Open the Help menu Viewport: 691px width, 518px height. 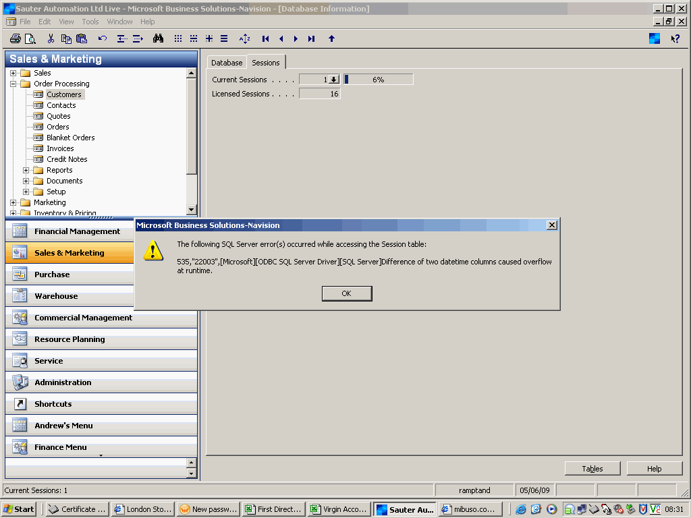pyautogui.click(x=148, y=22)
